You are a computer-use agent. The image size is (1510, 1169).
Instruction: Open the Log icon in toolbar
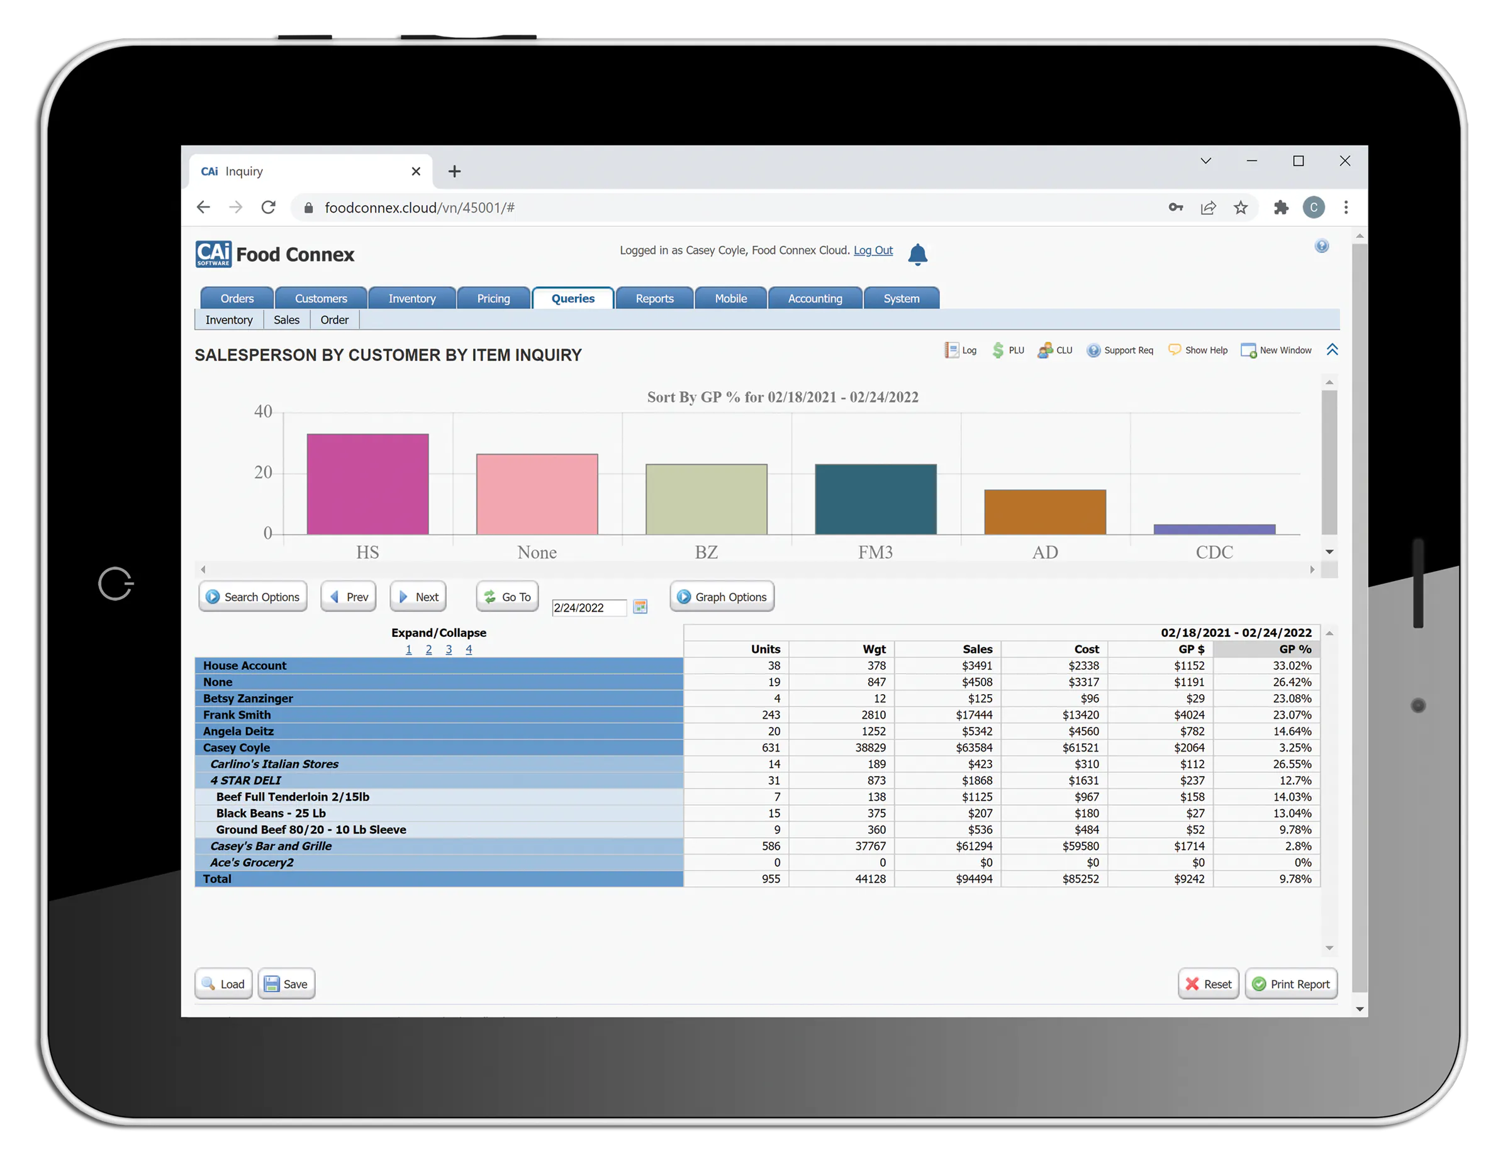[x=951, y=350]
